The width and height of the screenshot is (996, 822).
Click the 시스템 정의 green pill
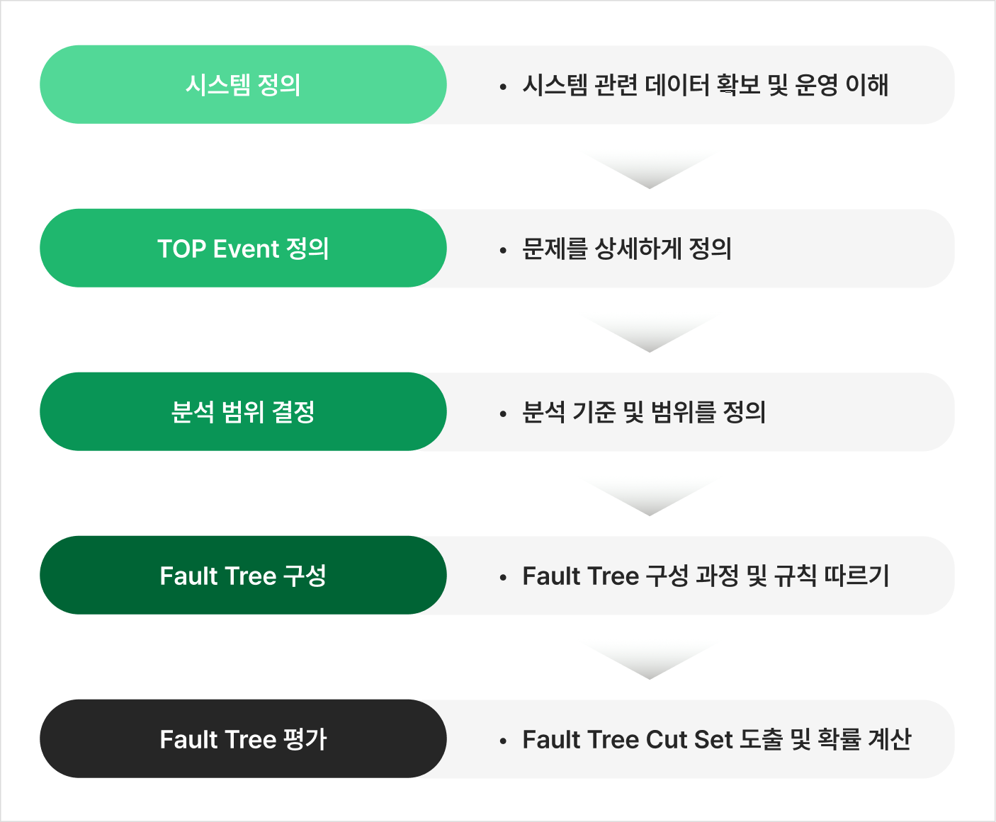243,85
